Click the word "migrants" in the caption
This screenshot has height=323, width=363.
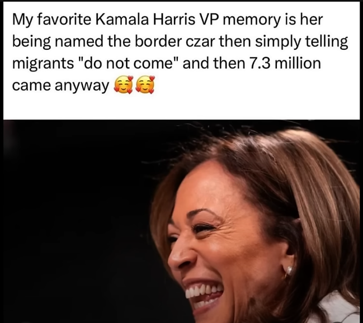click(x=43, y=64)
